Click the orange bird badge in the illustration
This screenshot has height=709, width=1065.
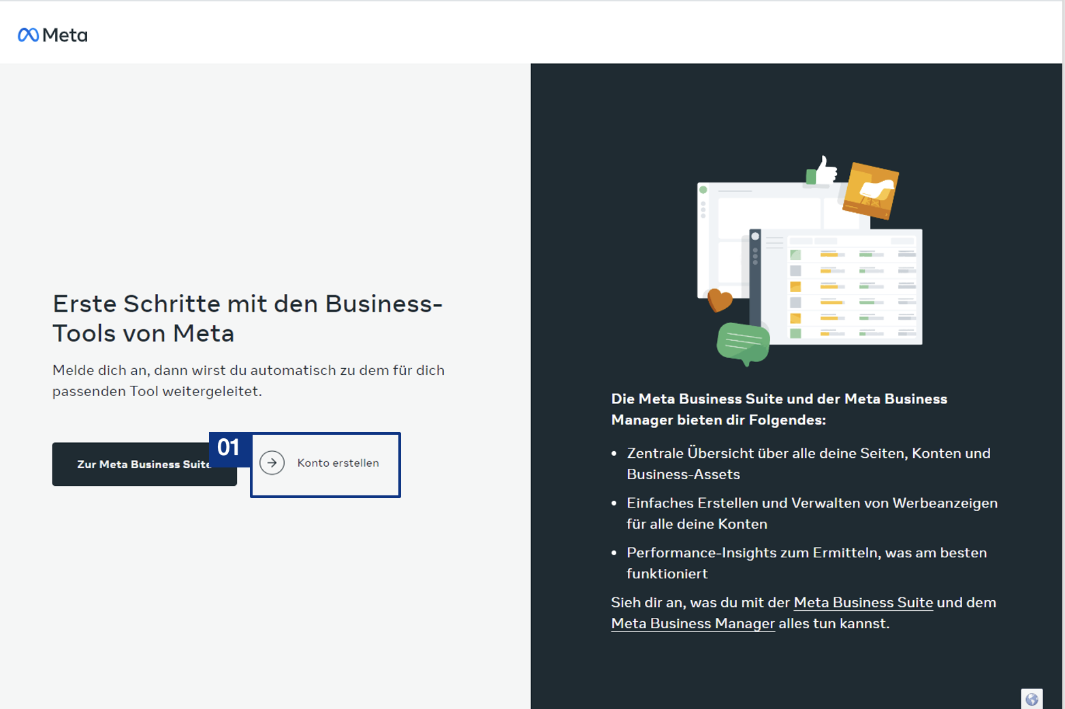coord(870,191)
